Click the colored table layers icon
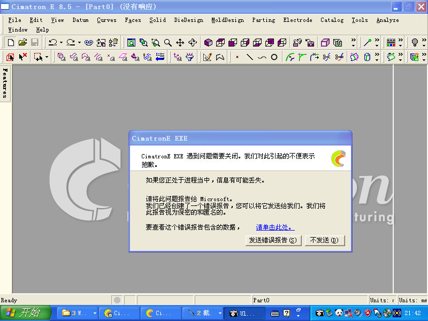Viewport: 428px width, 321px height. [391, 43]
